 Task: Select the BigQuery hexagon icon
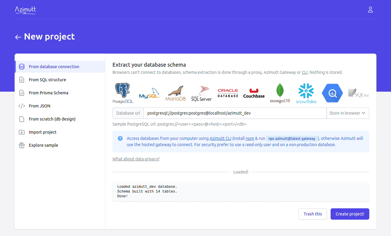coord(332,93)
